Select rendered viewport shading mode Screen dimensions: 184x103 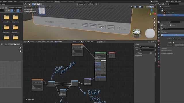pos(153,7)
